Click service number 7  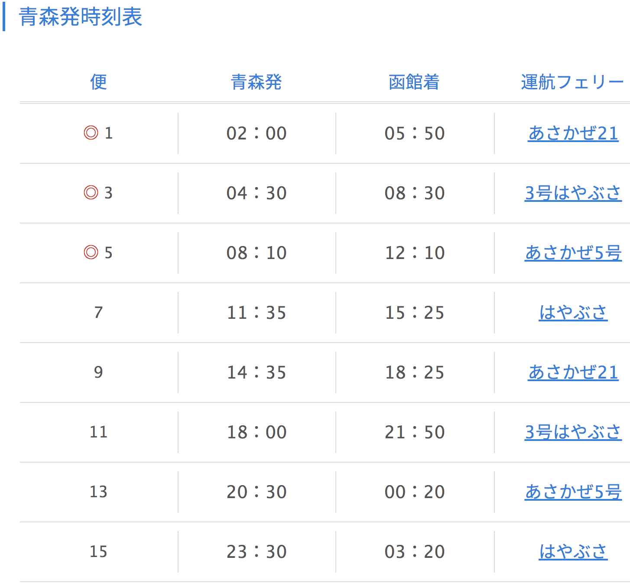tap(98, 312)
